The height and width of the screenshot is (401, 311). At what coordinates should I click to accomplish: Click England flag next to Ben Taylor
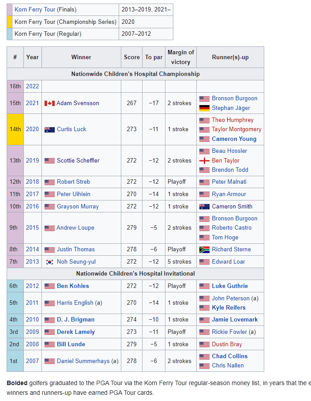coord(204,161)
